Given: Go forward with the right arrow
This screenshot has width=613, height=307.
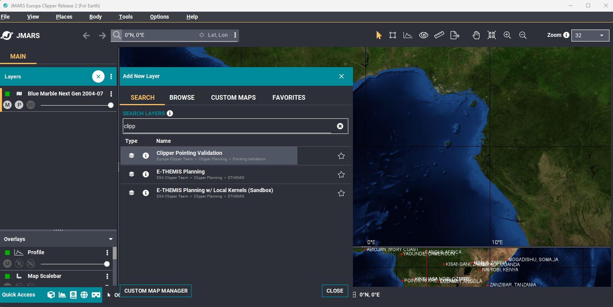Looking at the screenshot, I should [x=102, y=36].
